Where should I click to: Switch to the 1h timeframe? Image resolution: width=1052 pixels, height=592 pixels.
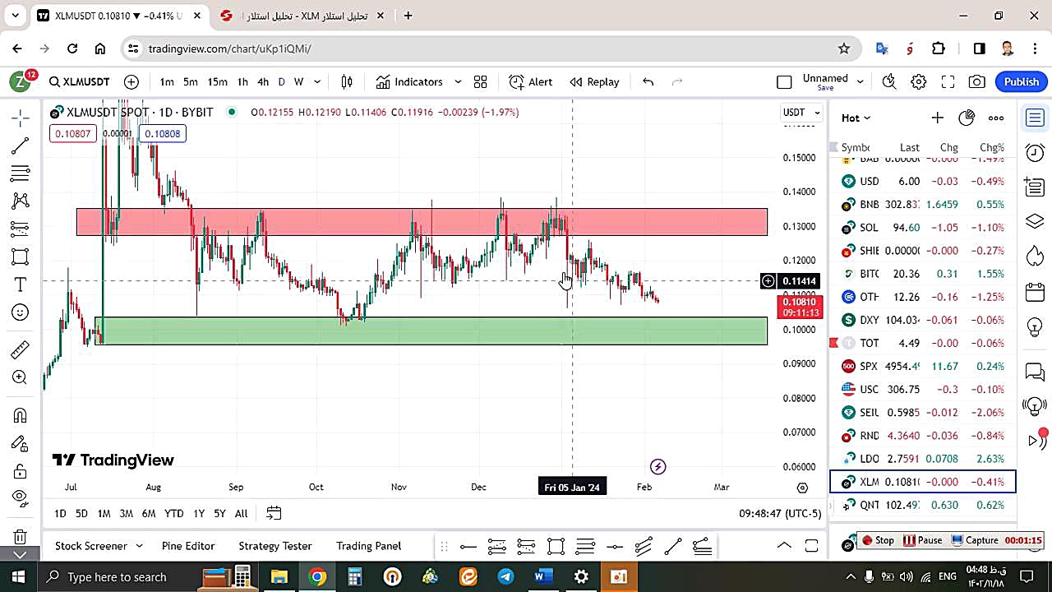tap(242, 81)
